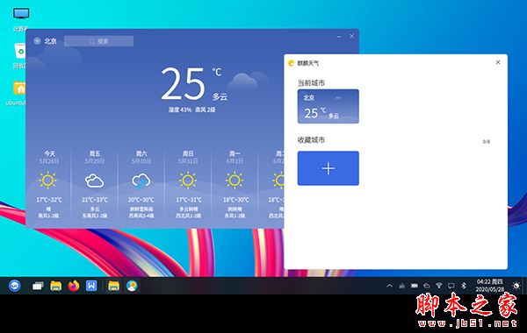527x333 pixels.
Task: Add a favorite city with plus button
Action: (x=328, y=168)
